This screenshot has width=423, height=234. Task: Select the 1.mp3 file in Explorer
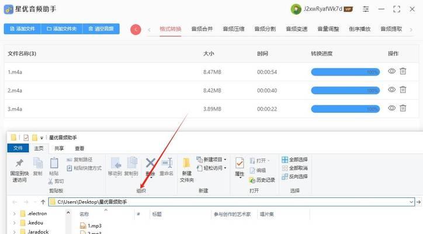coord(91,225)
